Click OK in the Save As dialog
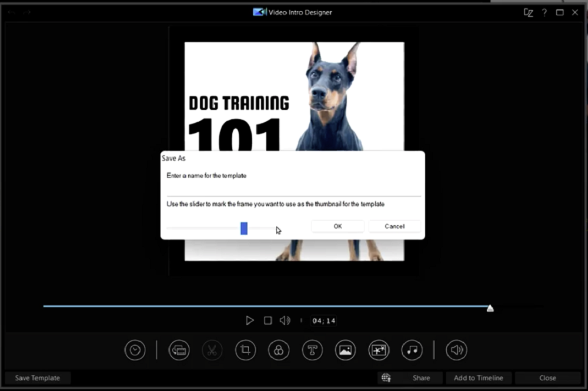Viewport: 588px width, 391px height. [338, 226]
